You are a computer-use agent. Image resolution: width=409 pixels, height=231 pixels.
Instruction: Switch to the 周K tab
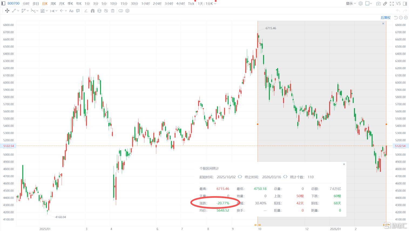pos(53,4)
